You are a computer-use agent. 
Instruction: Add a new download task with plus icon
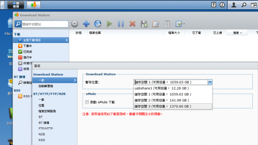click(x=86, y=24)
